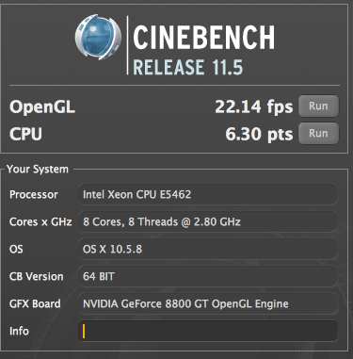
Task: Click the Info row label
Action: [19, 331]
